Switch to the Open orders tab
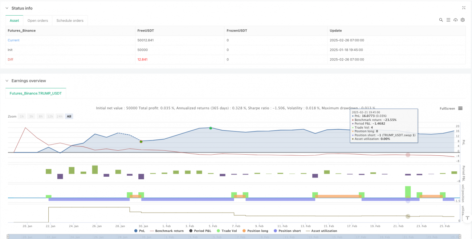 coord(38,21)
